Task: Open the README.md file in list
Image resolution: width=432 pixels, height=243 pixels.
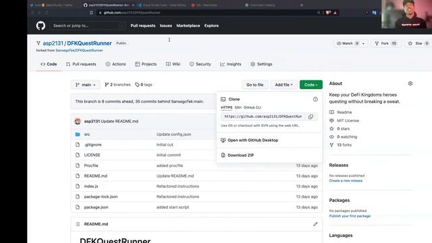Action: (x=96, y=175)
